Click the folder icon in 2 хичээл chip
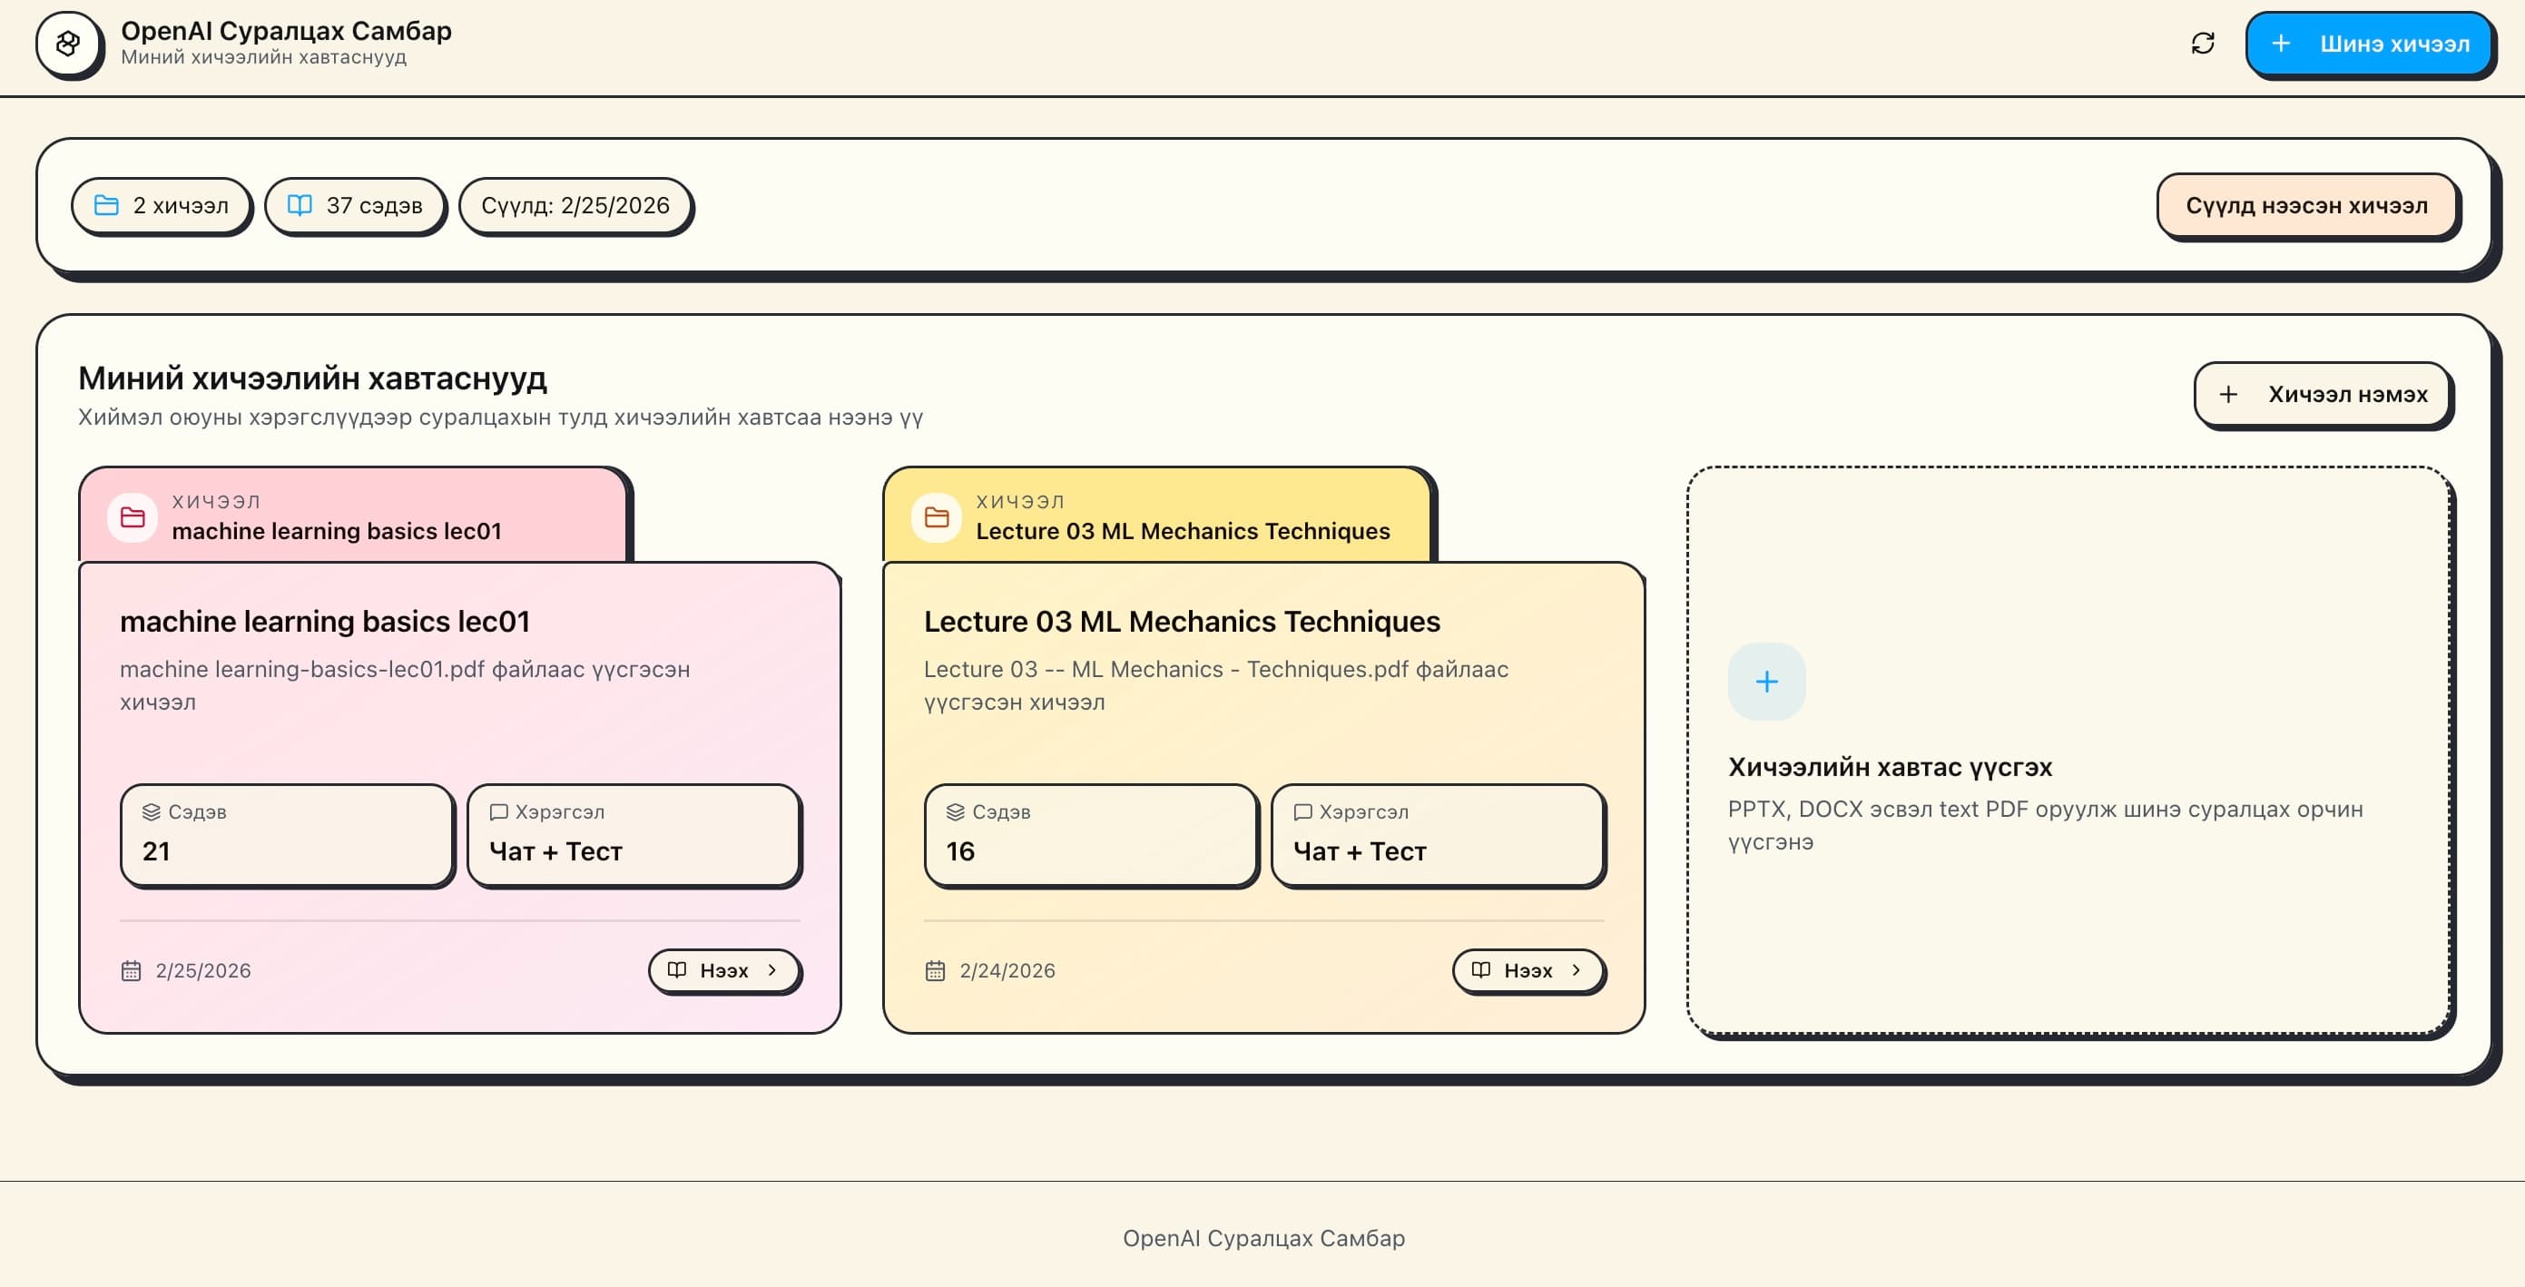Image resolution: width=2525 pixels, height=1287 pixels. pos(106,206)
